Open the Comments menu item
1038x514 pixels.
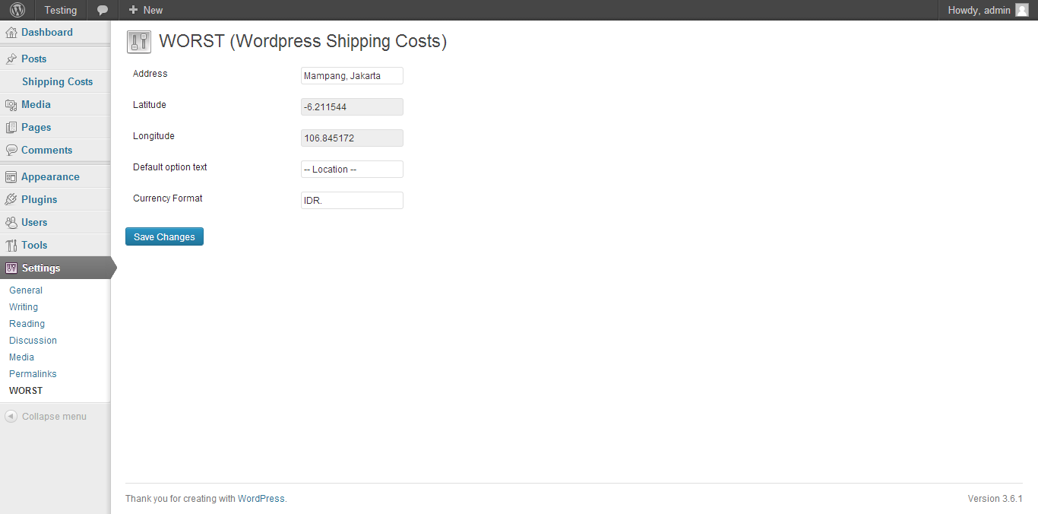[x=47, y=150]
